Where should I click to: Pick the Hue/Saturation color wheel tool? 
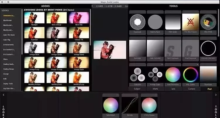tap(173, 74)
